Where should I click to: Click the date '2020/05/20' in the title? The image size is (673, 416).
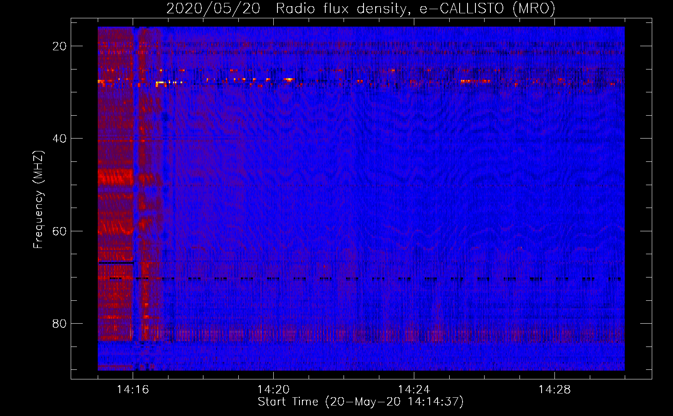[213, 9]
